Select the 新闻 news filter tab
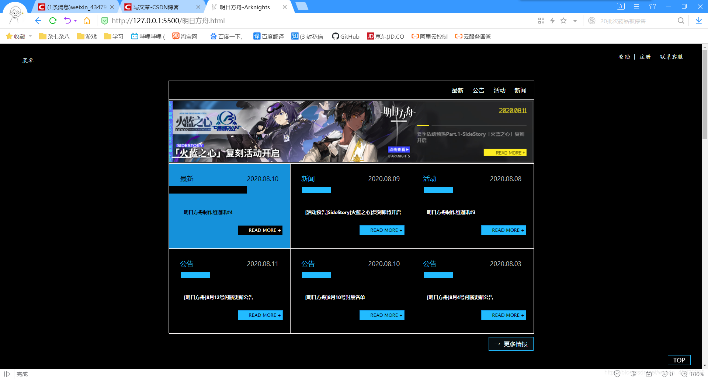Image resolution: width=708 pixels, height=379 pixels. pyautogui.click(x=520, y=91)
